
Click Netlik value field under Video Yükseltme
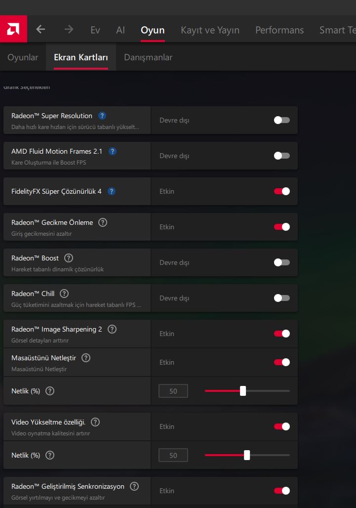(173, 455)
